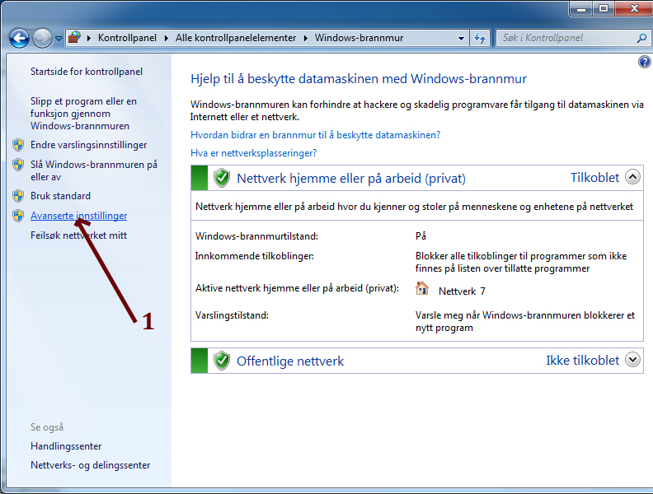
Task: Open Feilsøk nettverket mitt
Action: [78, 235]
